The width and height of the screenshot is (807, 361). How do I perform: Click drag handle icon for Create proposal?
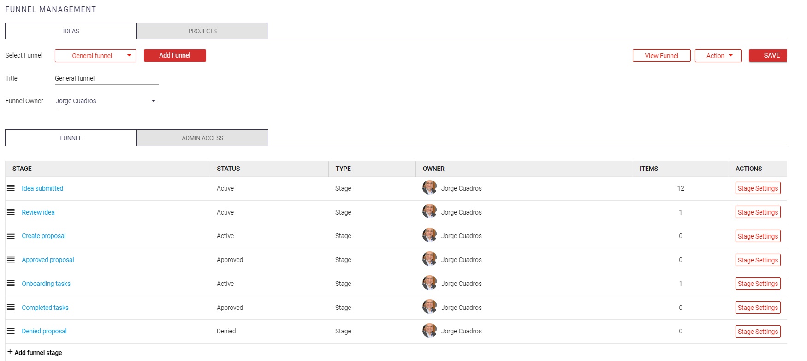coord(11,236)
